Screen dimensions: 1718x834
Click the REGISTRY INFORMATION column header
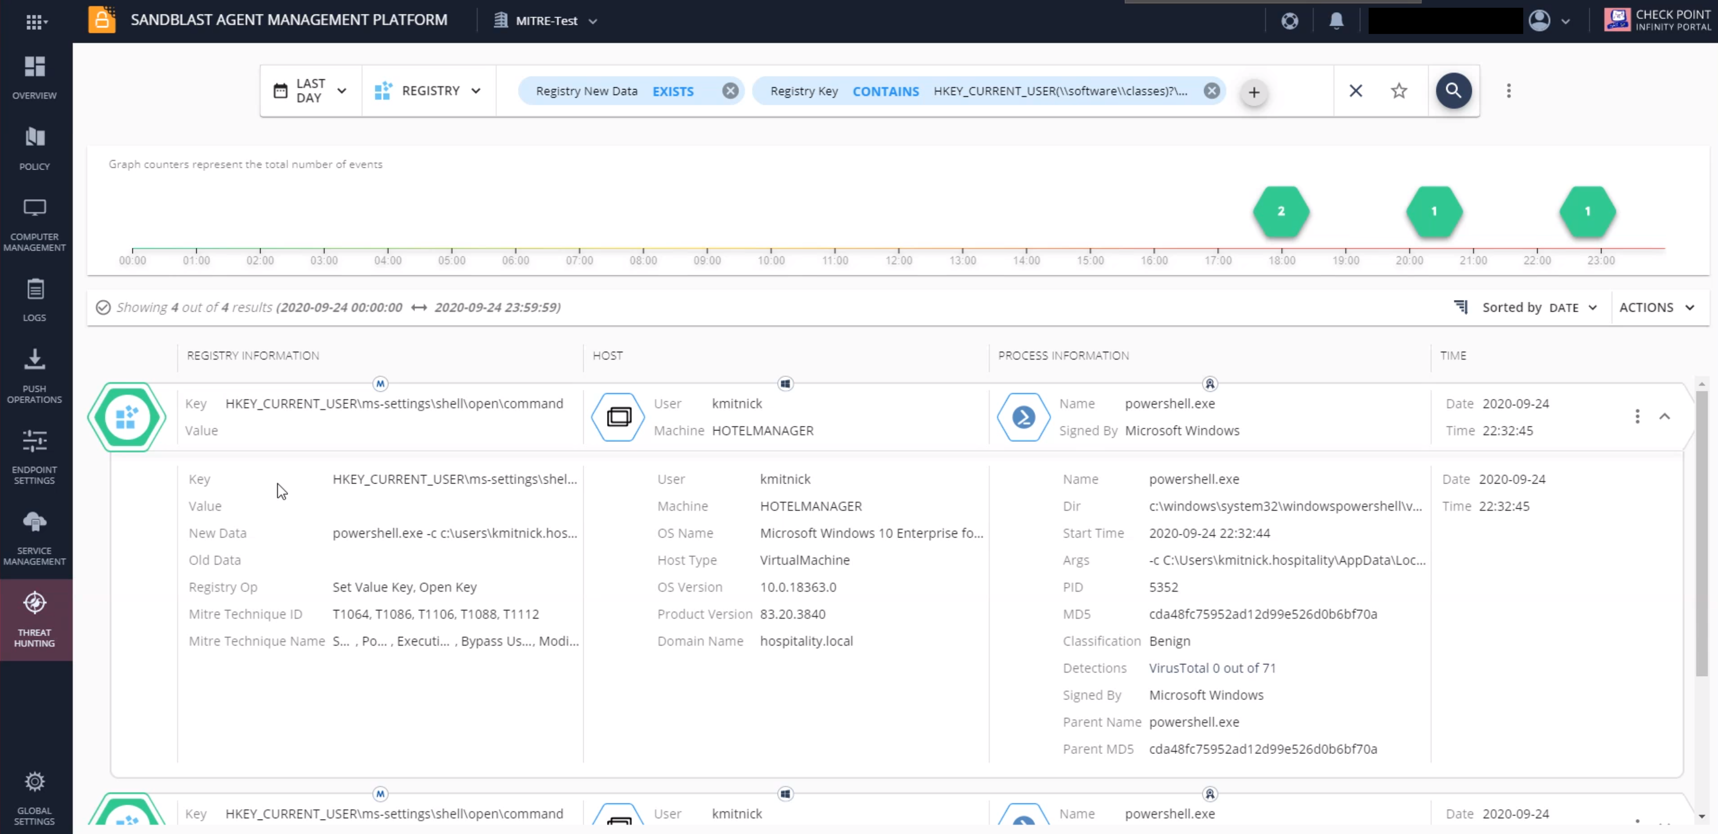[253, 355]
